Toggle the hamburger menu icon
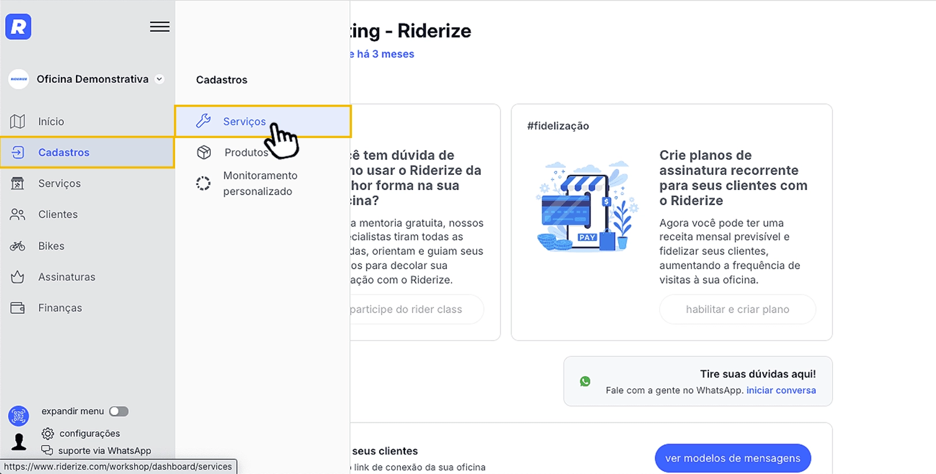This screenshot has width=936, height=474. pyautogui.click(x=160, y=27)
